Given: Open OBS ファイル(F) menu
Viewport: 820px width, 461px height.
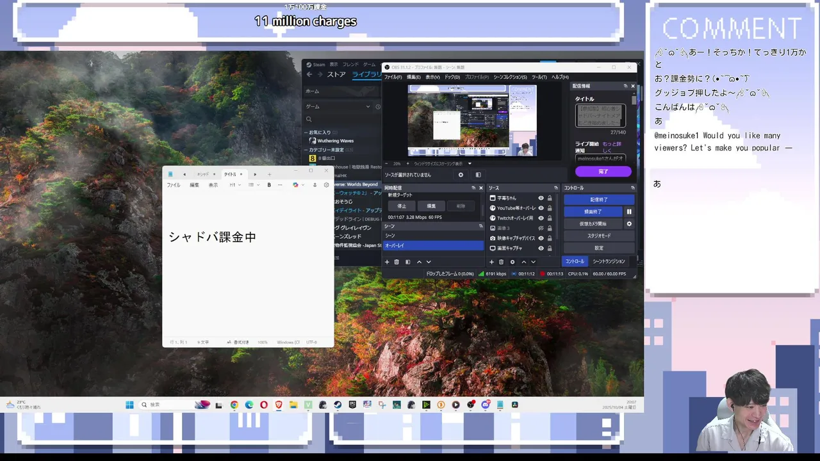Looking at the screenshot, I should pyautogui.click(x=393, y=77).
